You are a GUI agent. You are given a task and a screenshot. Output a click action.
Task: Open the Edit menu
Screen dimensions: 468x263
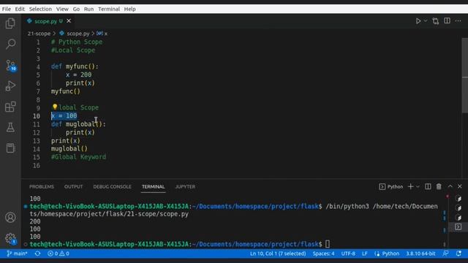coord(20,9)
